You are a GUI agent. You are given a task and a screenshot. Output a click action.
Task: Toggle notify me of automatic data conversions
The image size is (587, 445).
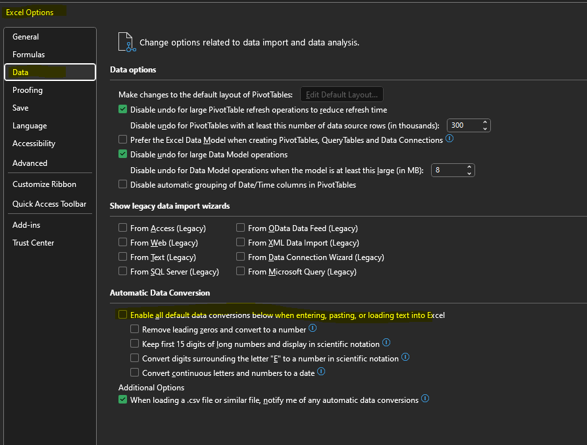123,400
